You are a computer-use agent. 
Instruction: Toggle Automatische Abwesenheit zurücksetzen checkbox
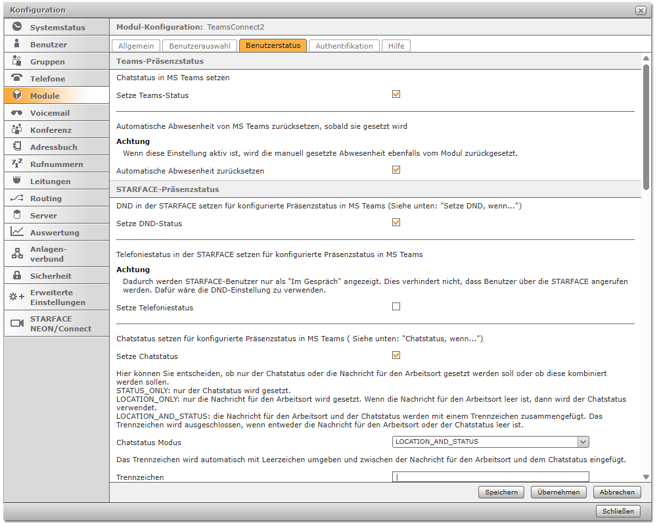coord(396,170)
